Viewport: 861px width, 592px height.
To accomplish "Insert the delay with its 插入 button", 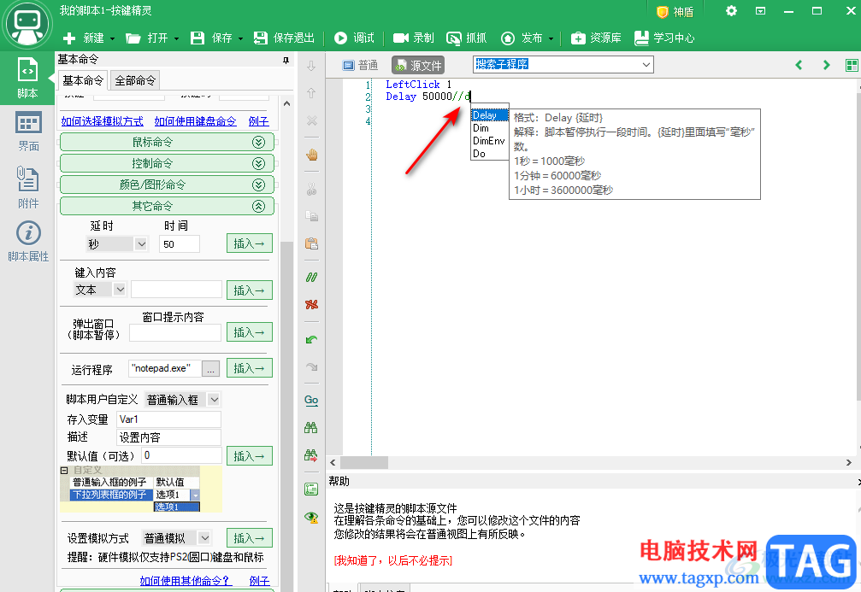I will point(250,243).
